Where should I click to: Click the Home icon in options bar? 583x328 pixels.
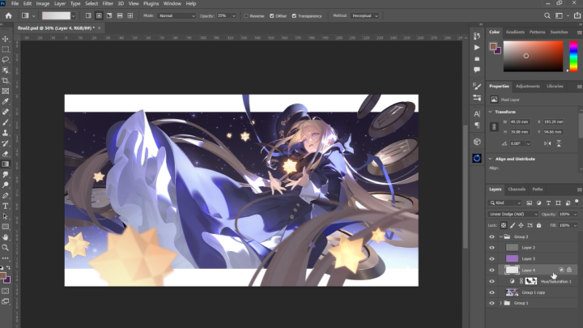8,15
